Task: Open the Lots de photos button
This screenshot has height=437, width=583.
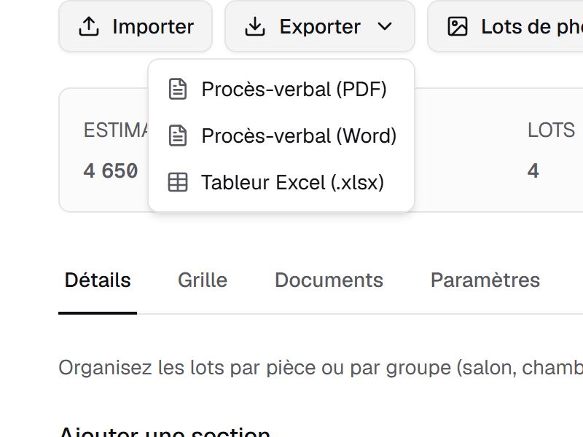Action: (506, 26)
